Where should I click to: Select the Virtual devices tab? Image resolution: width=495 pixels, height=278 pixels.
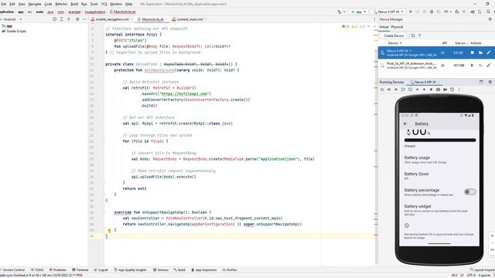point(384,27)
